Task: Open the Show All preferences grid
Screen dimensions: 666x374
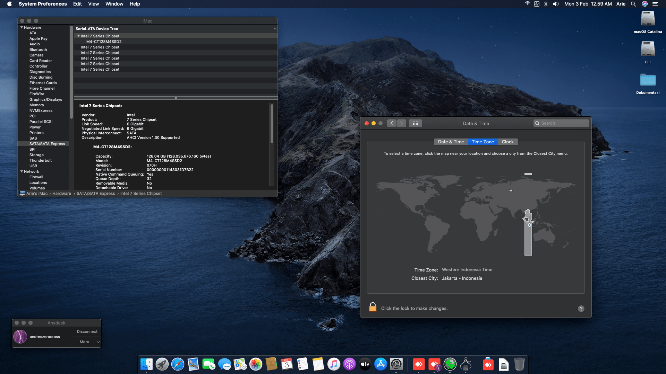Action: point(415,123)
